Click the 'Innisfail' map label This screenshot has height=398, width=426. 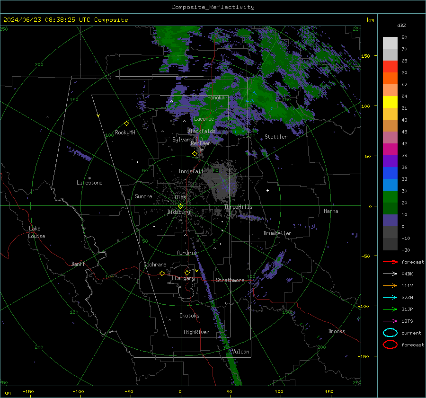[x=191, y=171]
